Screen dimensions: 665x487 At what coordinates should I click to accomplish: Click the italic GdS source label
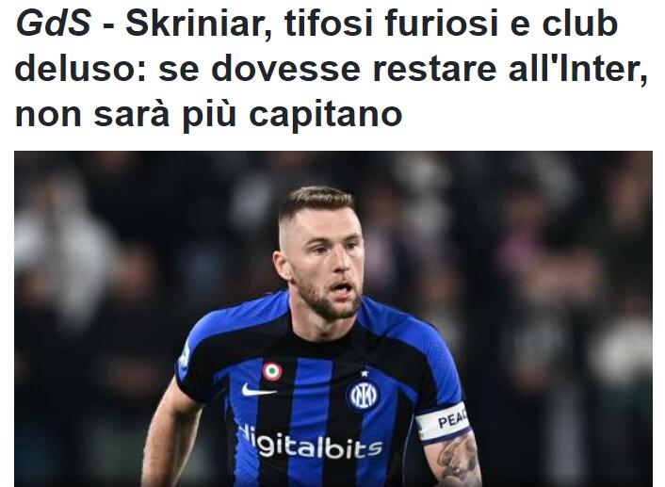(53, 23)
